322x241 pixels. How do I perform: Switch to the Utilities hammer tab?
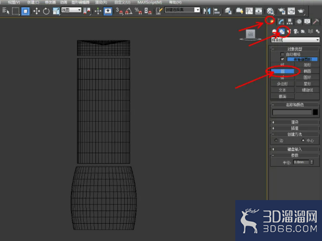(x=316, y=21)
